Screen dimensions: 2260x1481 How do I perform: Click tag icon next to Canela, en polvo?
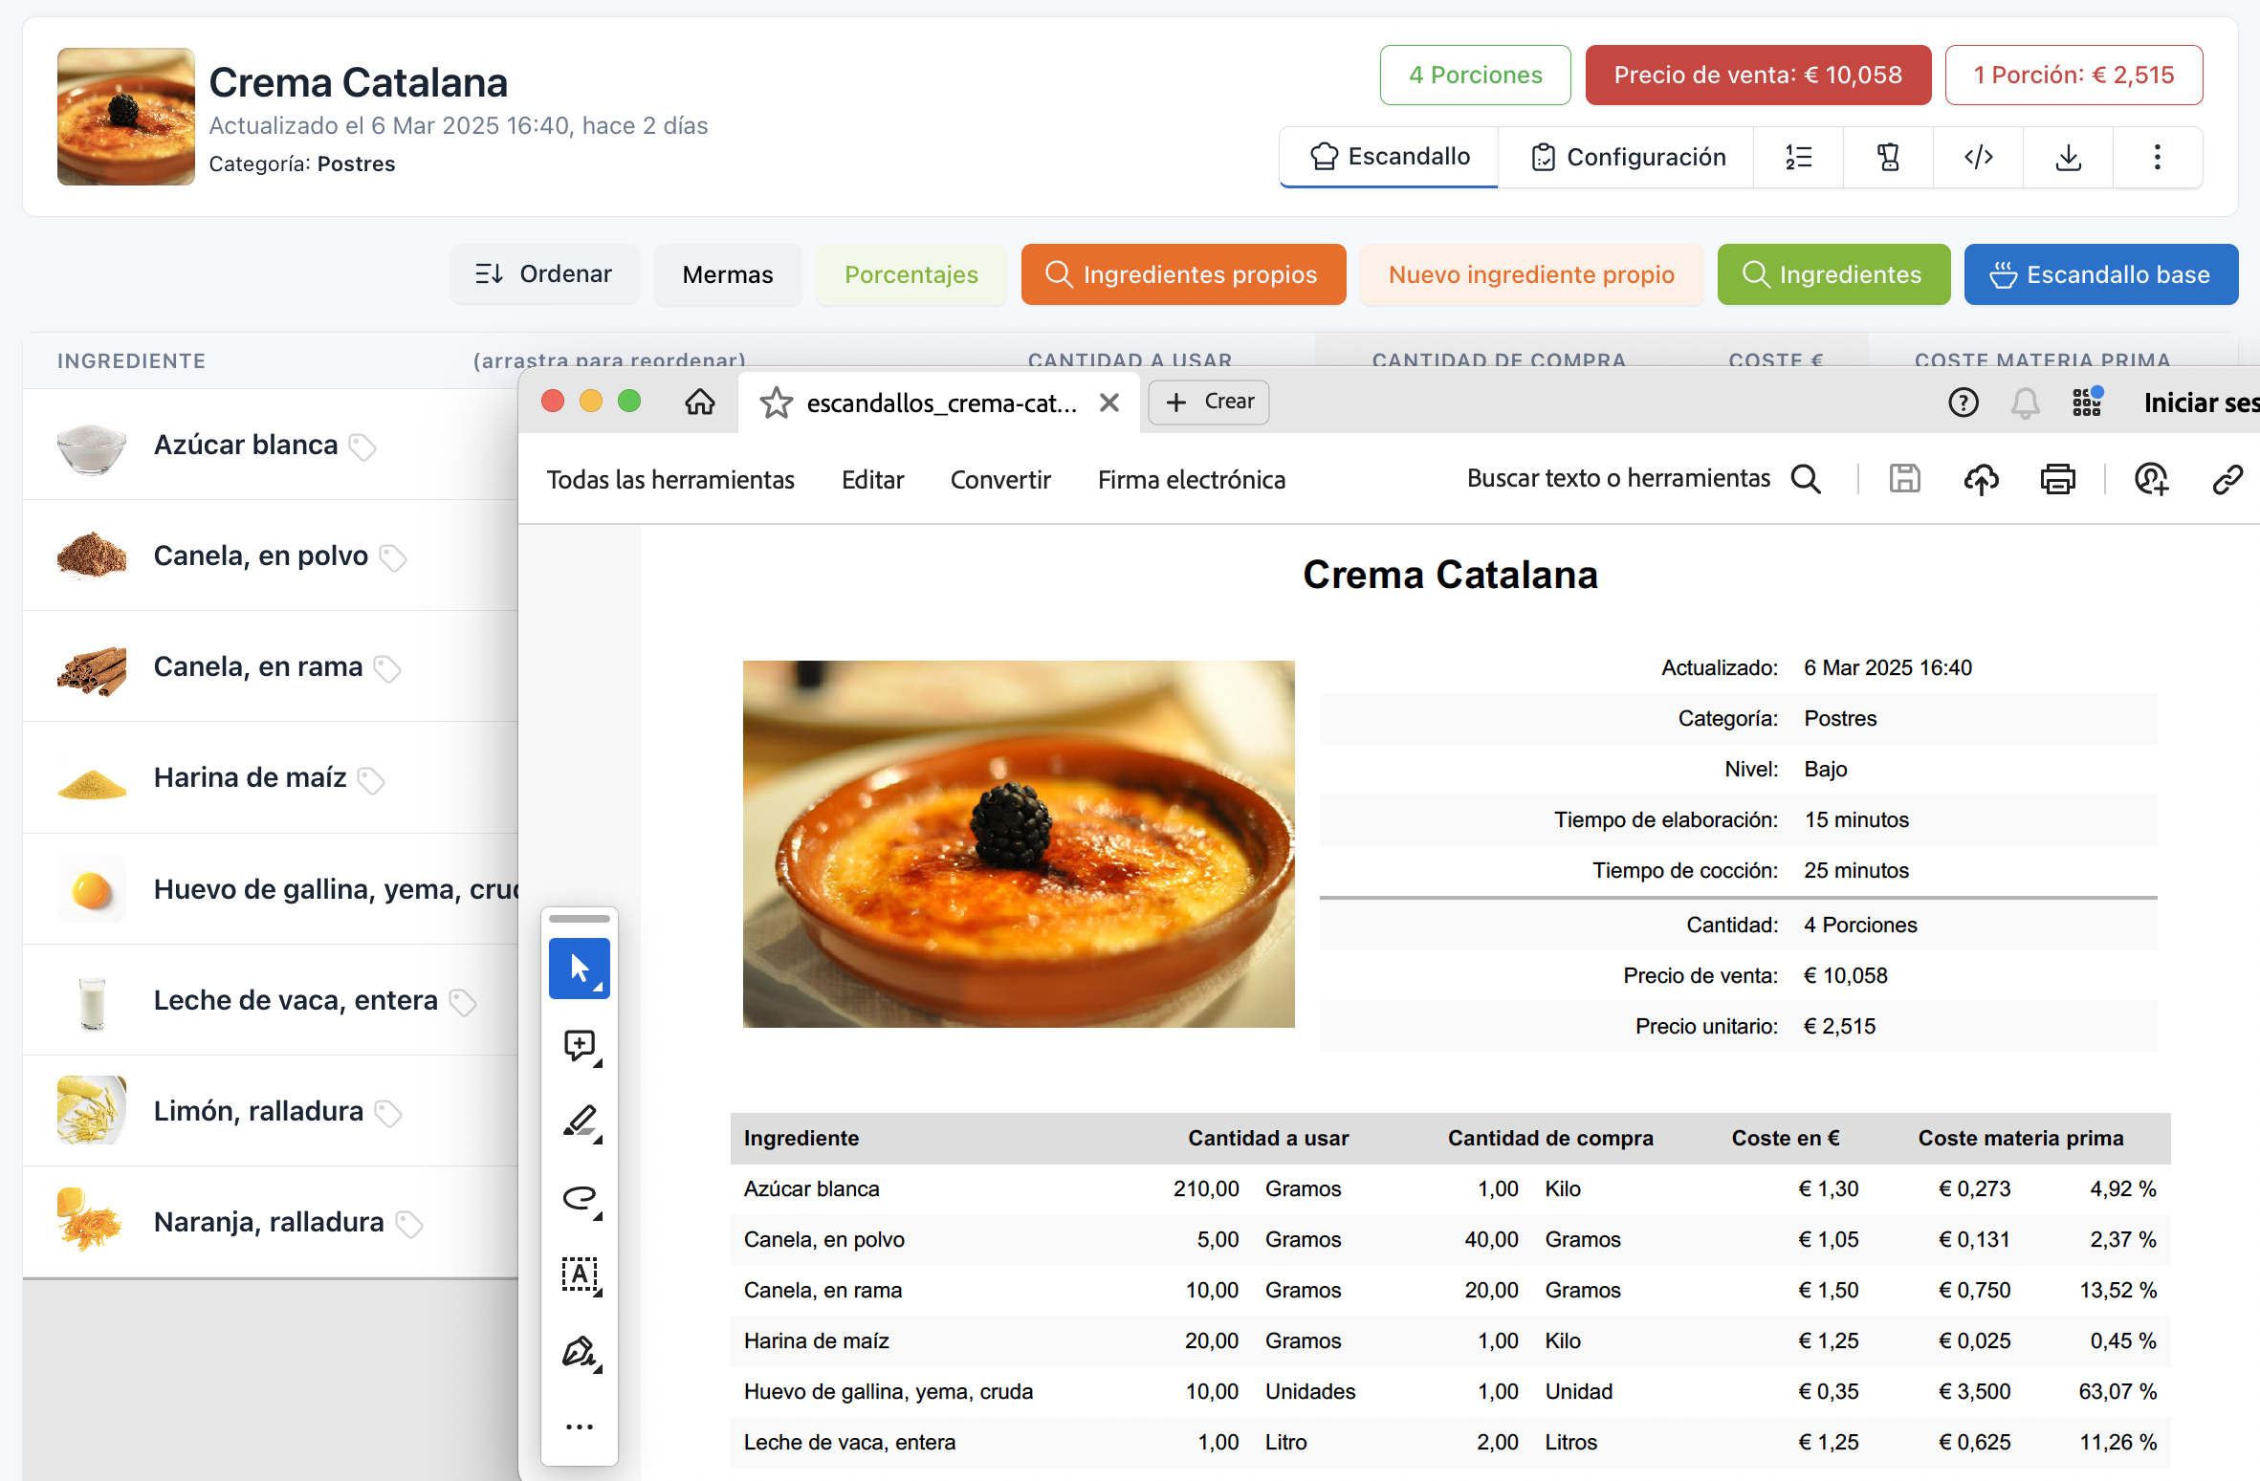pos(393,557)
